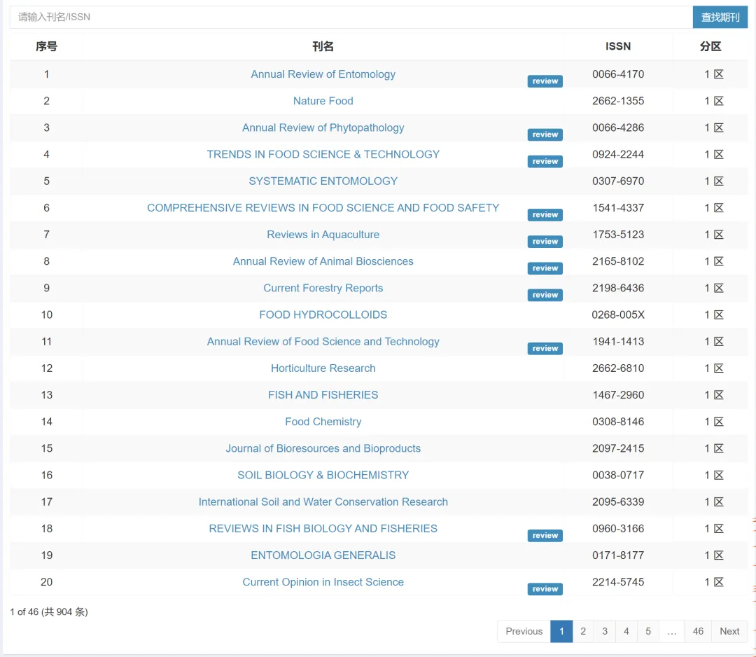Open the Nature Food journal link
The image size is (756, 657).
click(x=323, y=101)
